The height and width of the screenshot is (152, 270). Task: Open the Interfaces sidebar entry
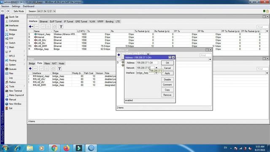13,25
